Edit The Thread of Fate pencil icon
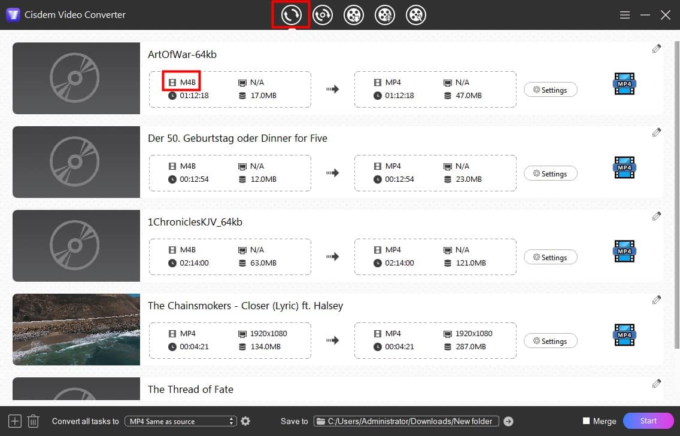This screenshot has width=680, height=436. point(656,383)
